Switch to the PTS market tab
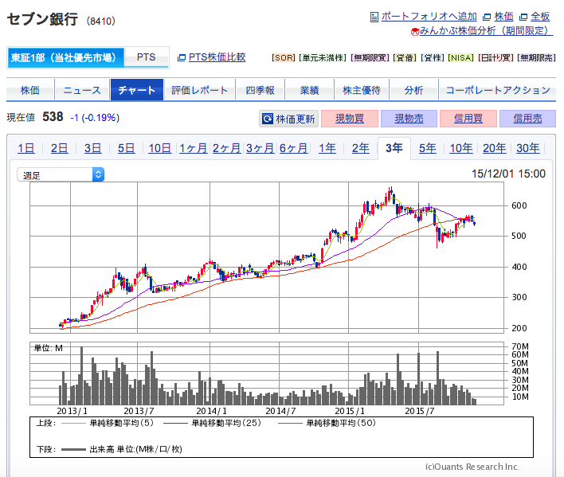 point(147,57)
